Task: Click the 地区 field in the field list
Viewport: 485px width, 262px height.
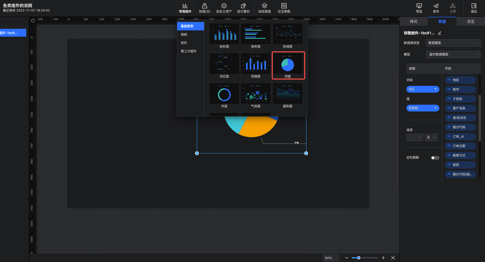Action: (x=460, y=80)
